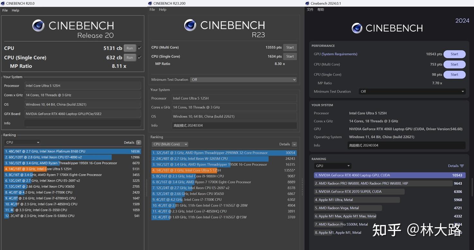
Task: Select RTX 4060 Laptop GPU row in 2024 ranking
Action: pyautogui.click(x=389, y=176)
